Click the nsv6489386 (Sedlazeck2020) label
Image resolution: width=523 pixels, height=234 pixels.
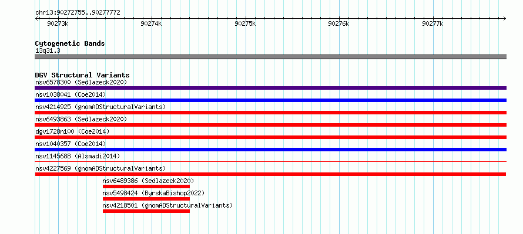coord(149,181)
